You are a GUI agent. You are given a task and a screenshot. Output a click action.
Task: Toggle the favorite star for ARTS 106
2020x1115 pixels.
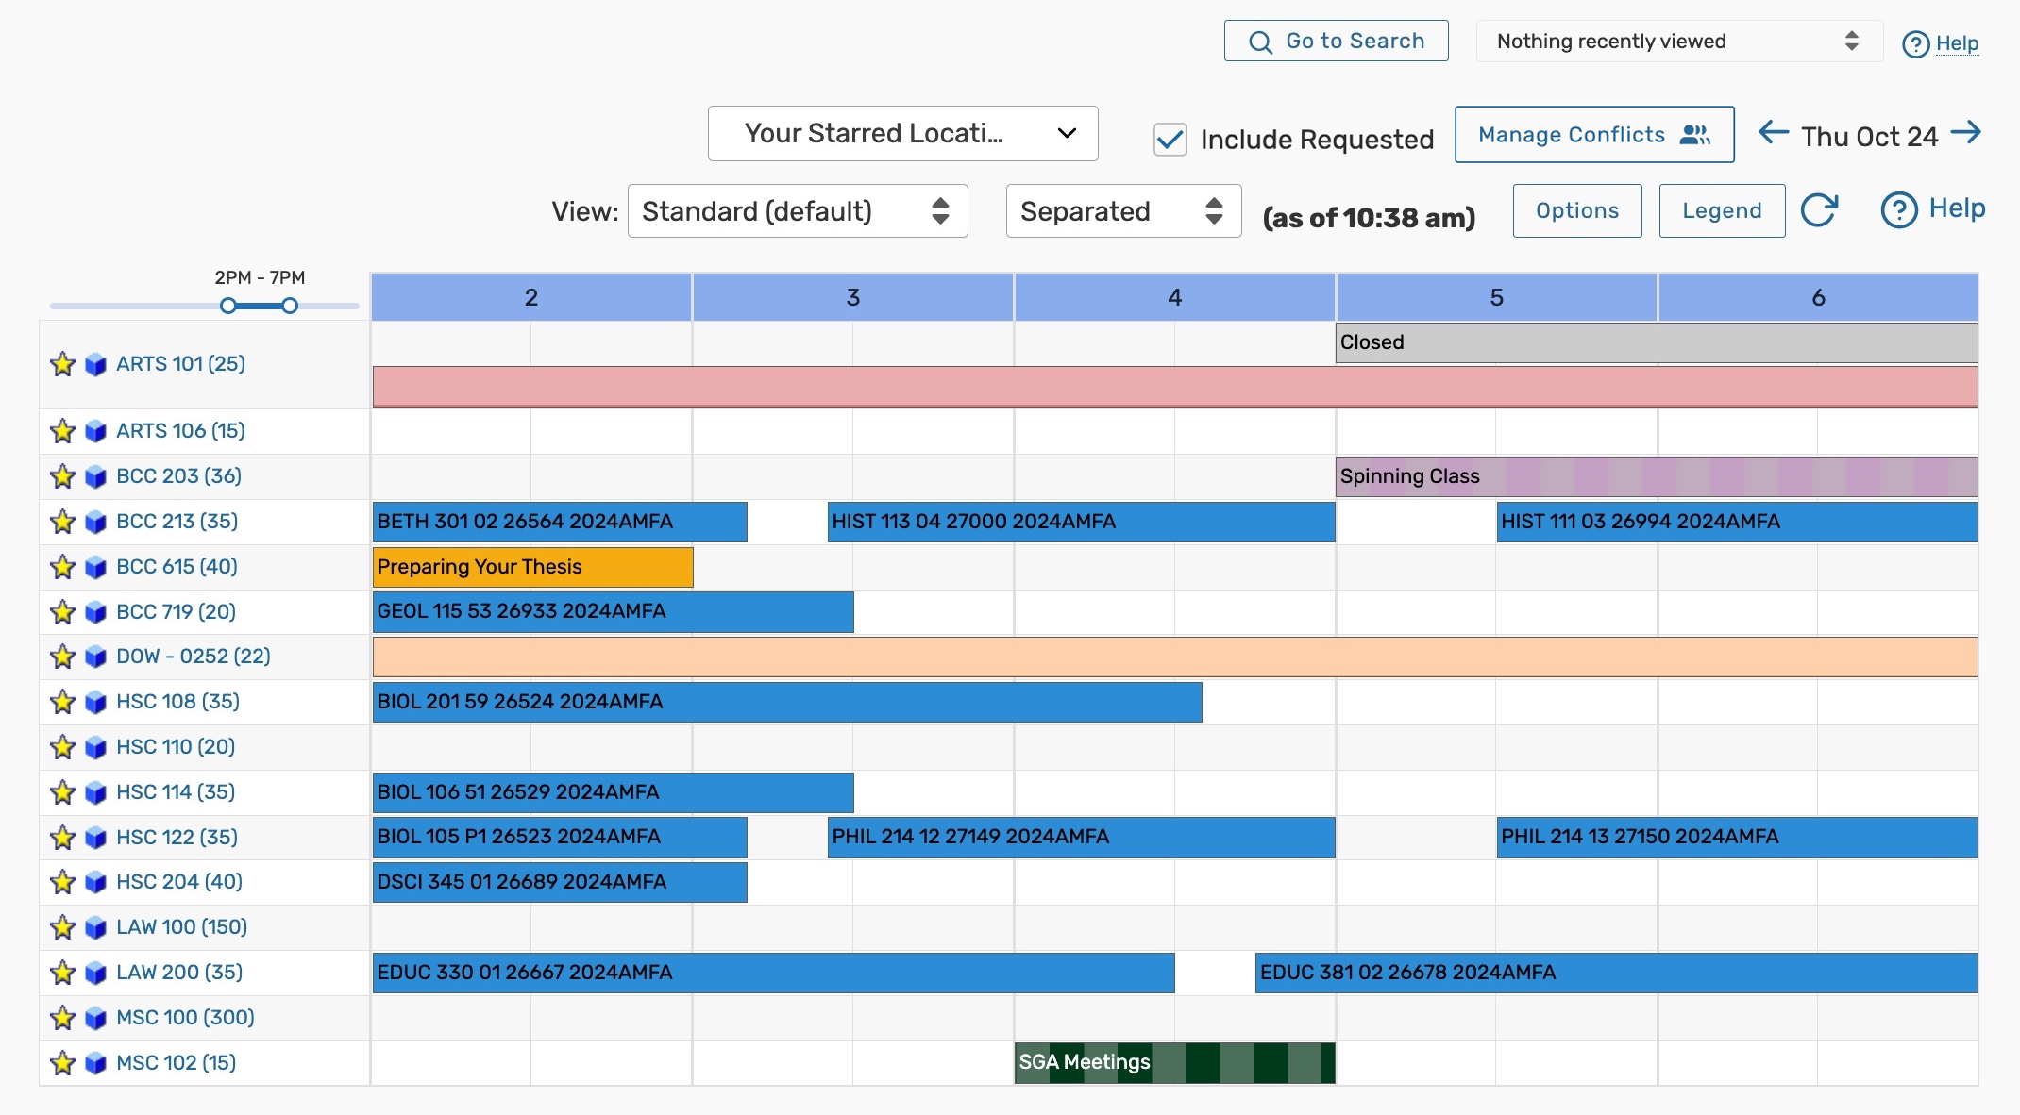click(x=62, y=431)
